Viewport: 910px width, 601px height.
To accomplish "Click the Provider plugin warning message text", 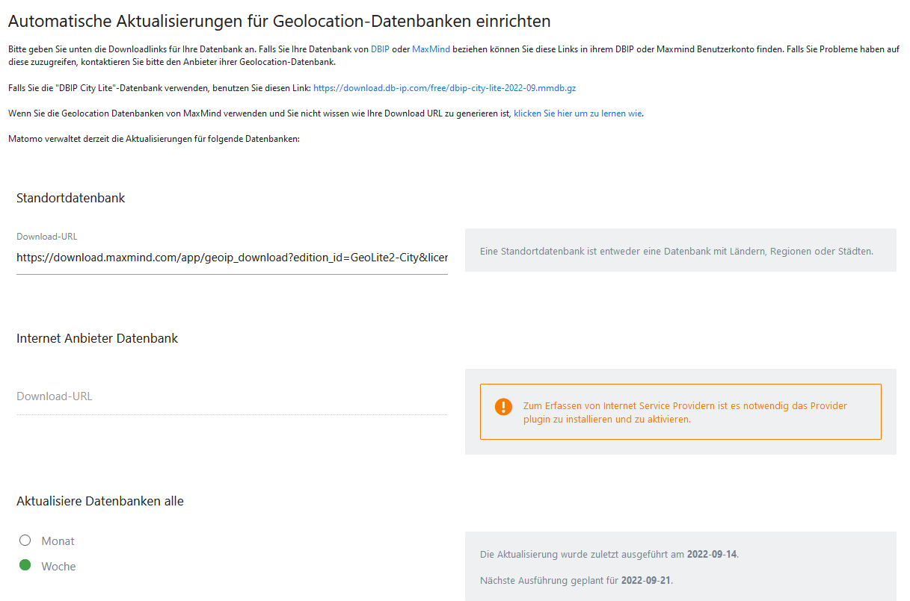I will [685, 412].
